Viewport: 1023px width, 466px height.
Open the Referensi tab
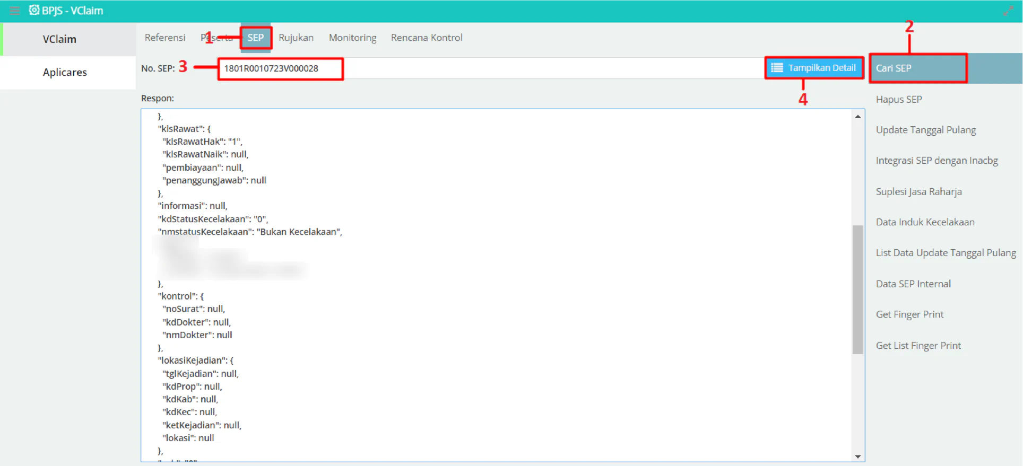point(165,38)
